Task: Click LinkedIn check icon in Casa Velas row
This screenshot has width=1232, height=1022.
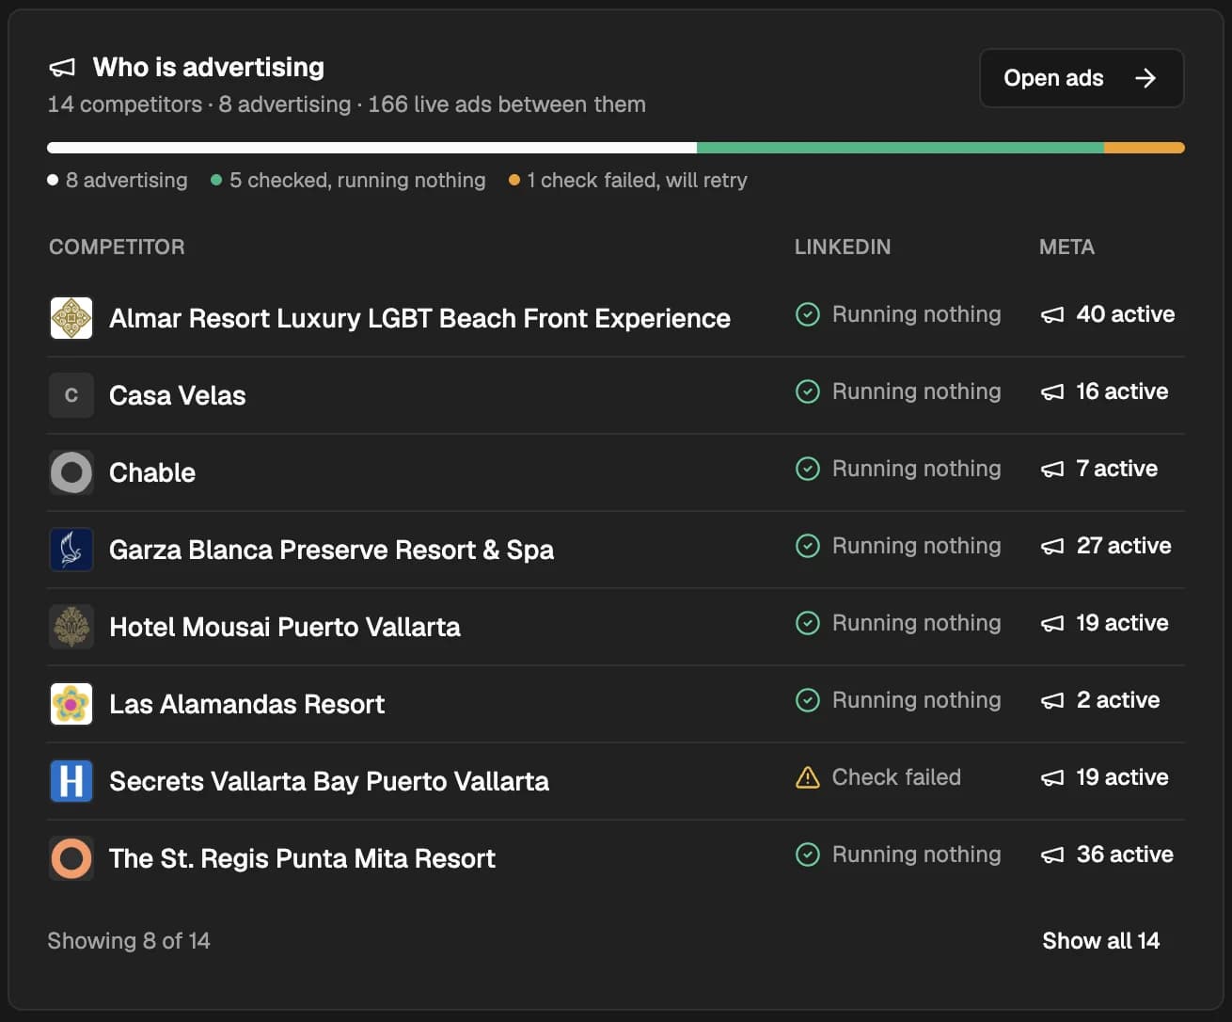Action: (808, 391)
